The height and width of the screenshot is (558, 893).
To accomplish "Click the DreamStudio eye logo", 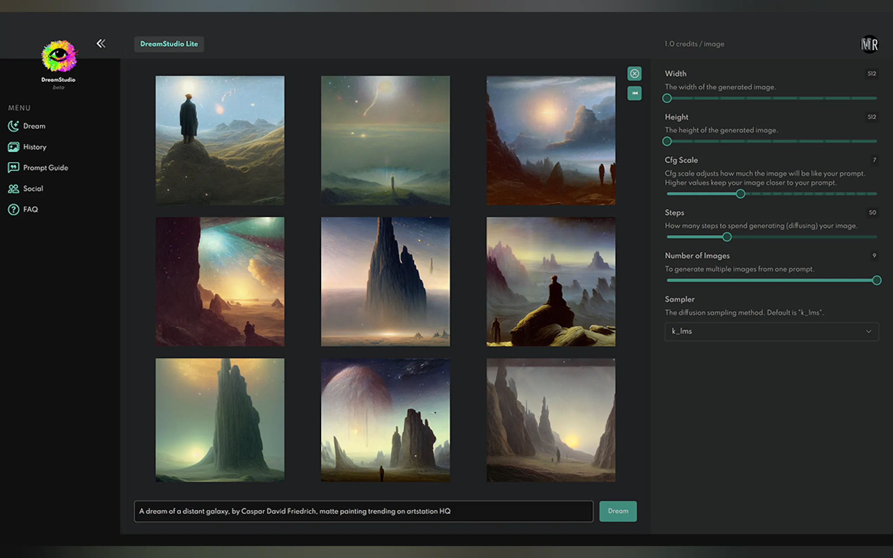I will click(x=59, y=56).
